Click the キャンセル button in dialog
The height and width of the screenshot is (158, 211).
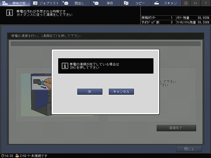[121, 92]
